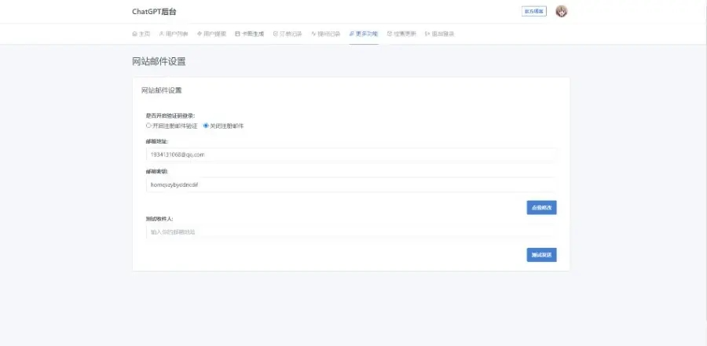This screenshot has height=346, width=707.
Task: Open the user avatar in the header
Action: click(561, 12)
